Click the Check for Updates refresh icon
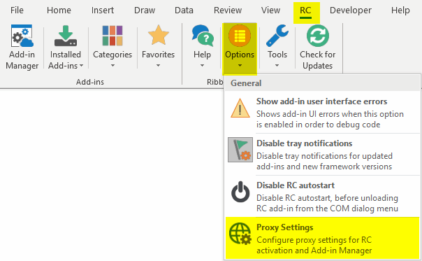Image resolution: width=422 pixels, height=261 pixels. [x=318, y=36]
